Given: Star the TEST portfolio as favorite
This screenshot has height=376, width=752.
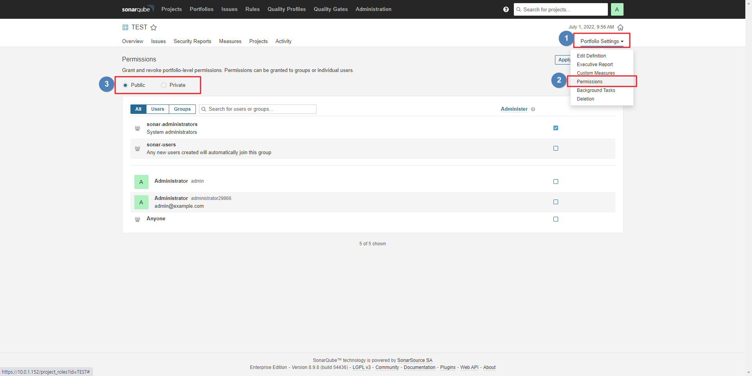Looking at the screenshot, I should coord(154,27).
